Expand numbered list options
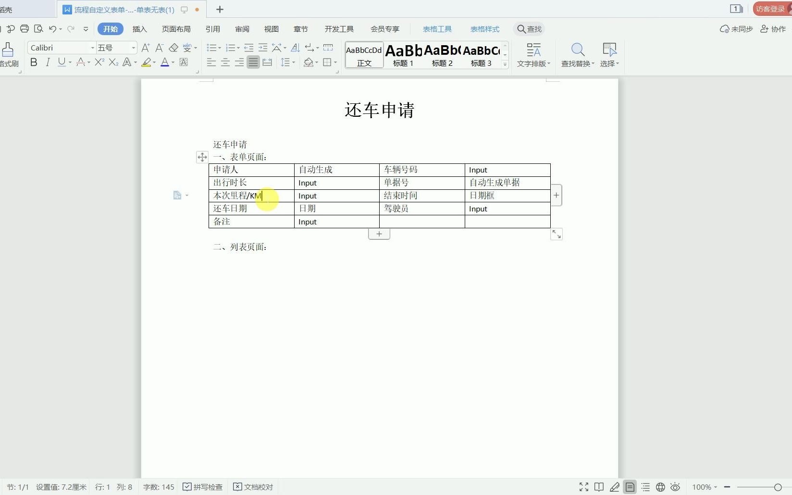Screen dimensions: 792x495 tap(238, 48)
